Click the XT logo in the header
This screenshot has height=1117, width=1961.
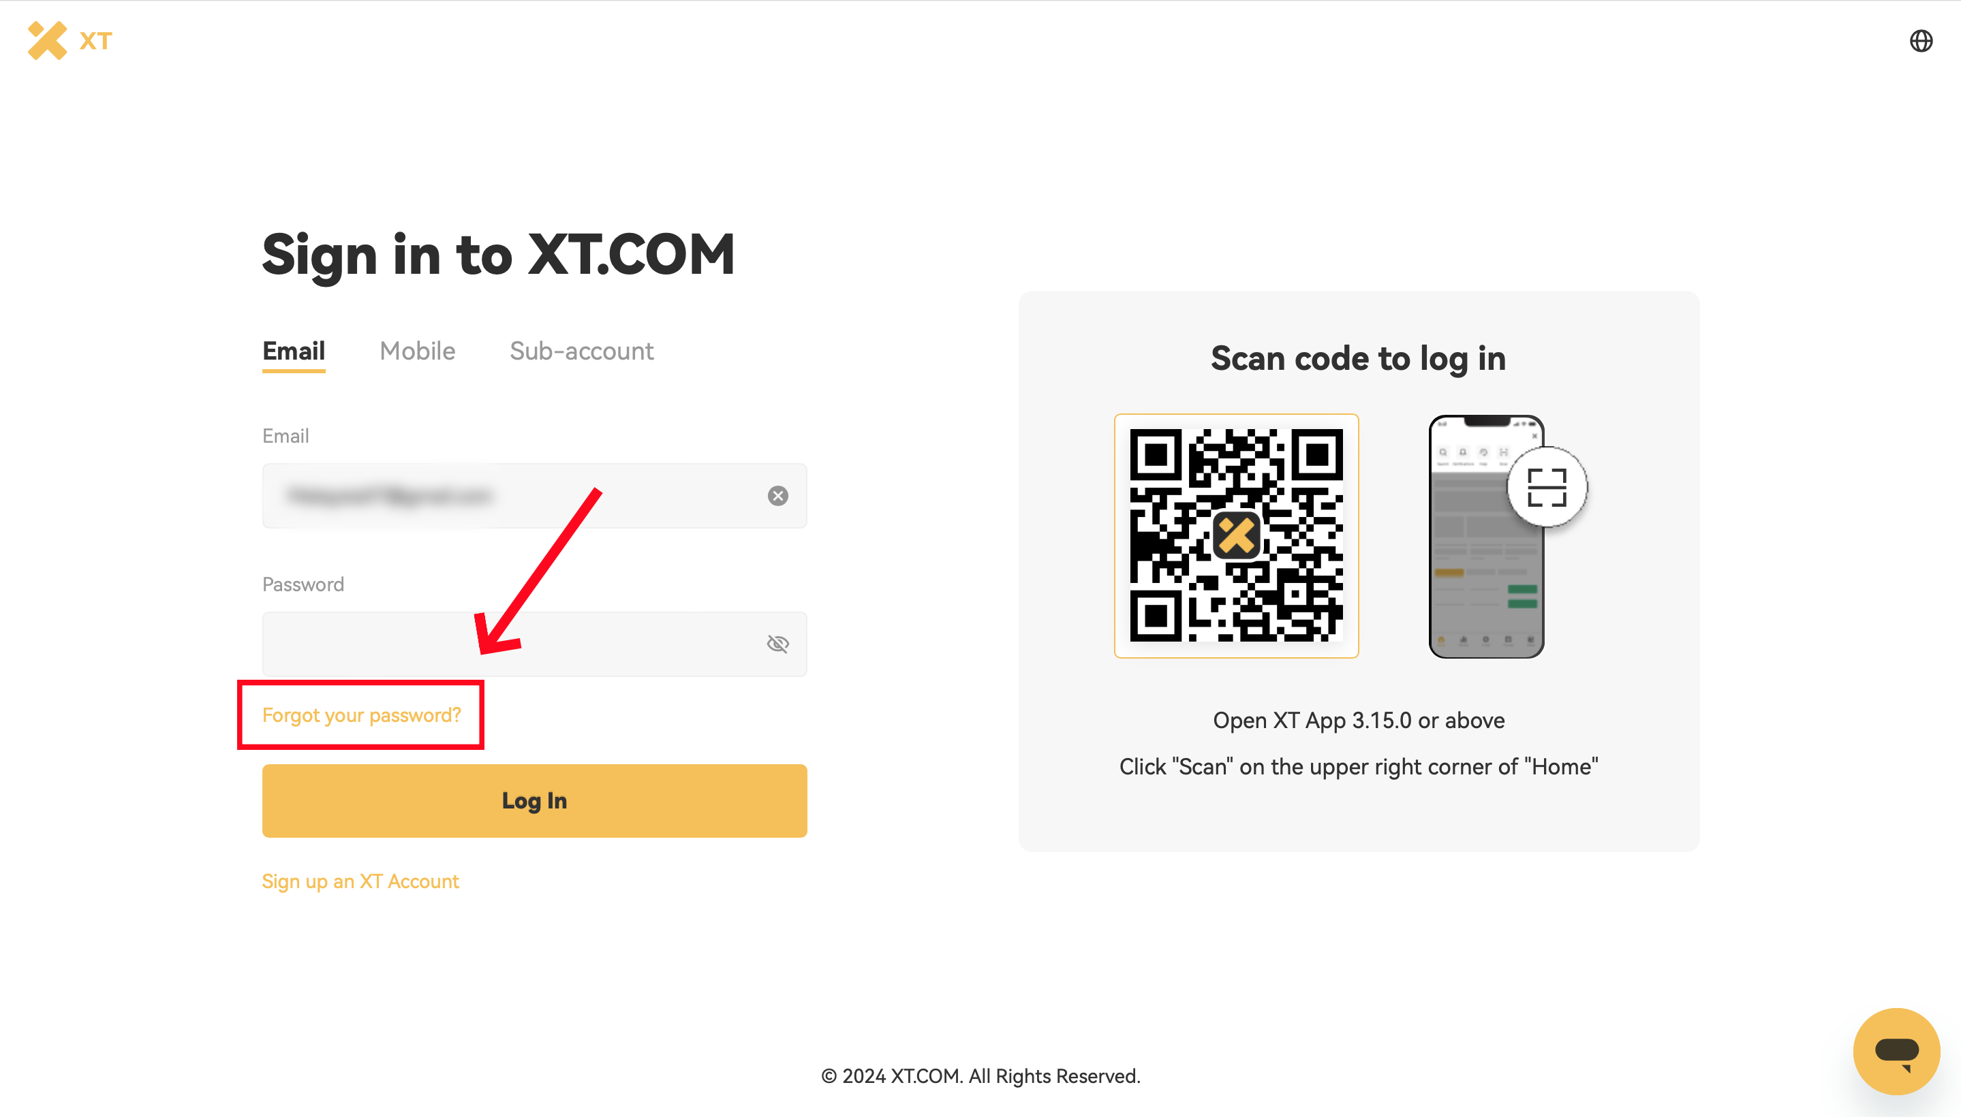(70, 41)
